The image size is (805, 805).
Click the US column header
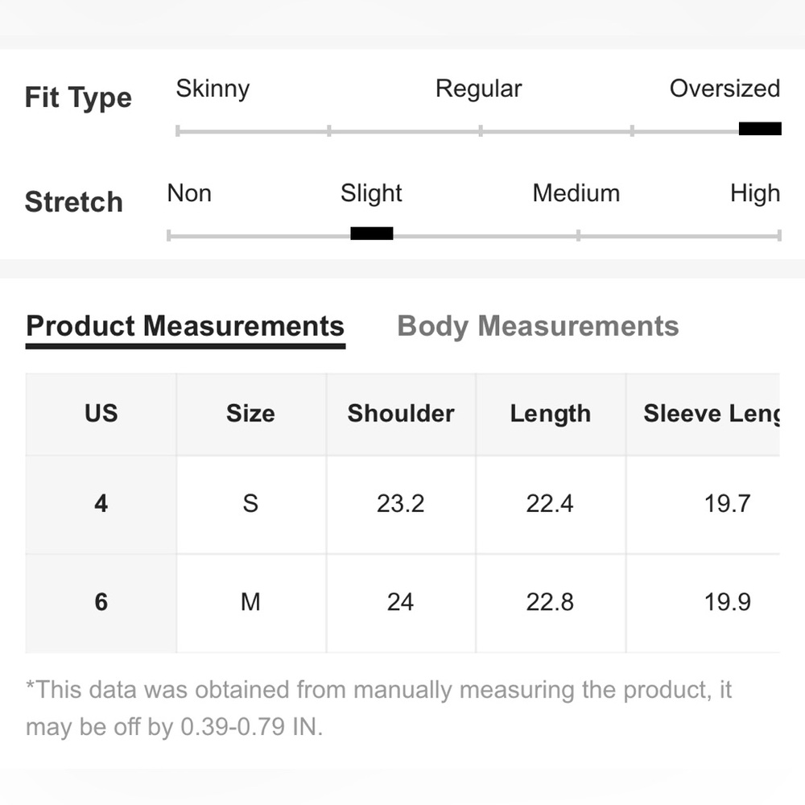click(x=101, y=414)
